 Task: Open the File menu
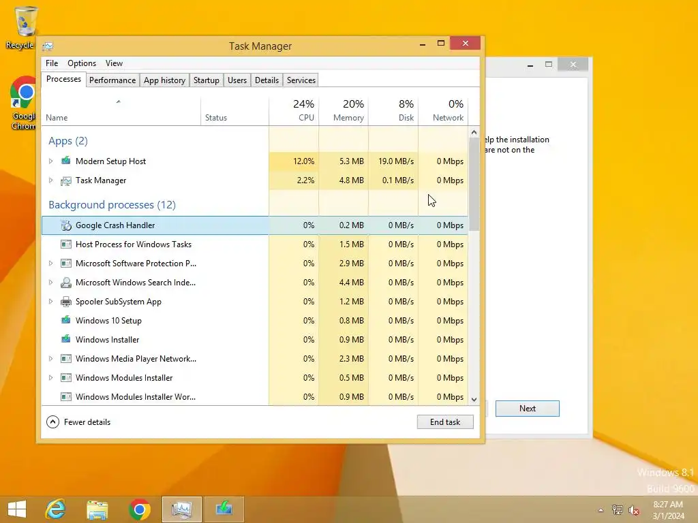[x=52, y=63]
